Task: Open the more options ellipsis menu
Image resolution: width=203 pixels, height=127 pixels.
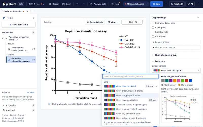Action: (198, 4)
